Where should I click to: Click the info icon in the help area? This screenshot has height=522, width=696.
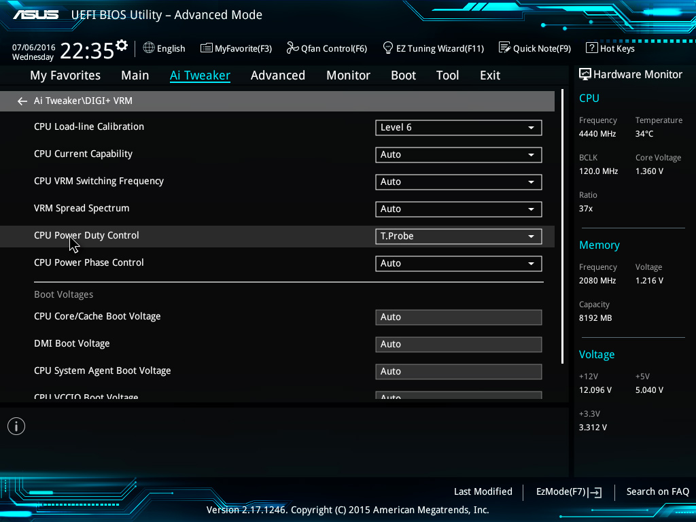pos(16,426)
